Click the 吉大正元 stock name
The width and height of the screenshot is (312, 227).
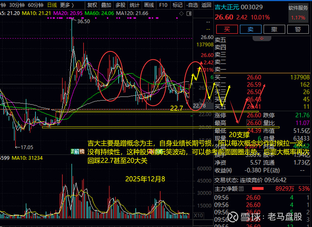(227, 7)
